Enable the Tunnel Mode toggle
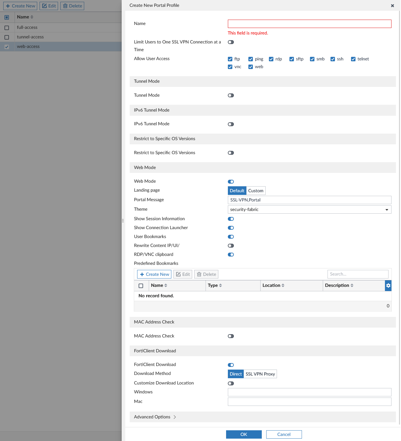Screen dimensions: 401x441 (231, 95)
